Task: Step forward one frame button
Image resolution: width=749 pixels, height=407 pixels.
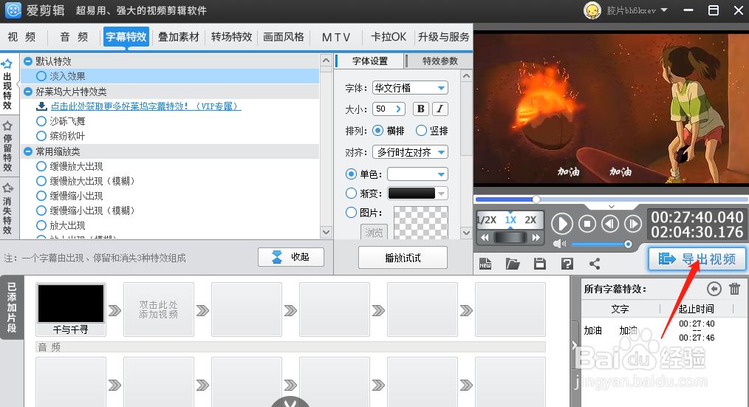Action: [633, 224]
